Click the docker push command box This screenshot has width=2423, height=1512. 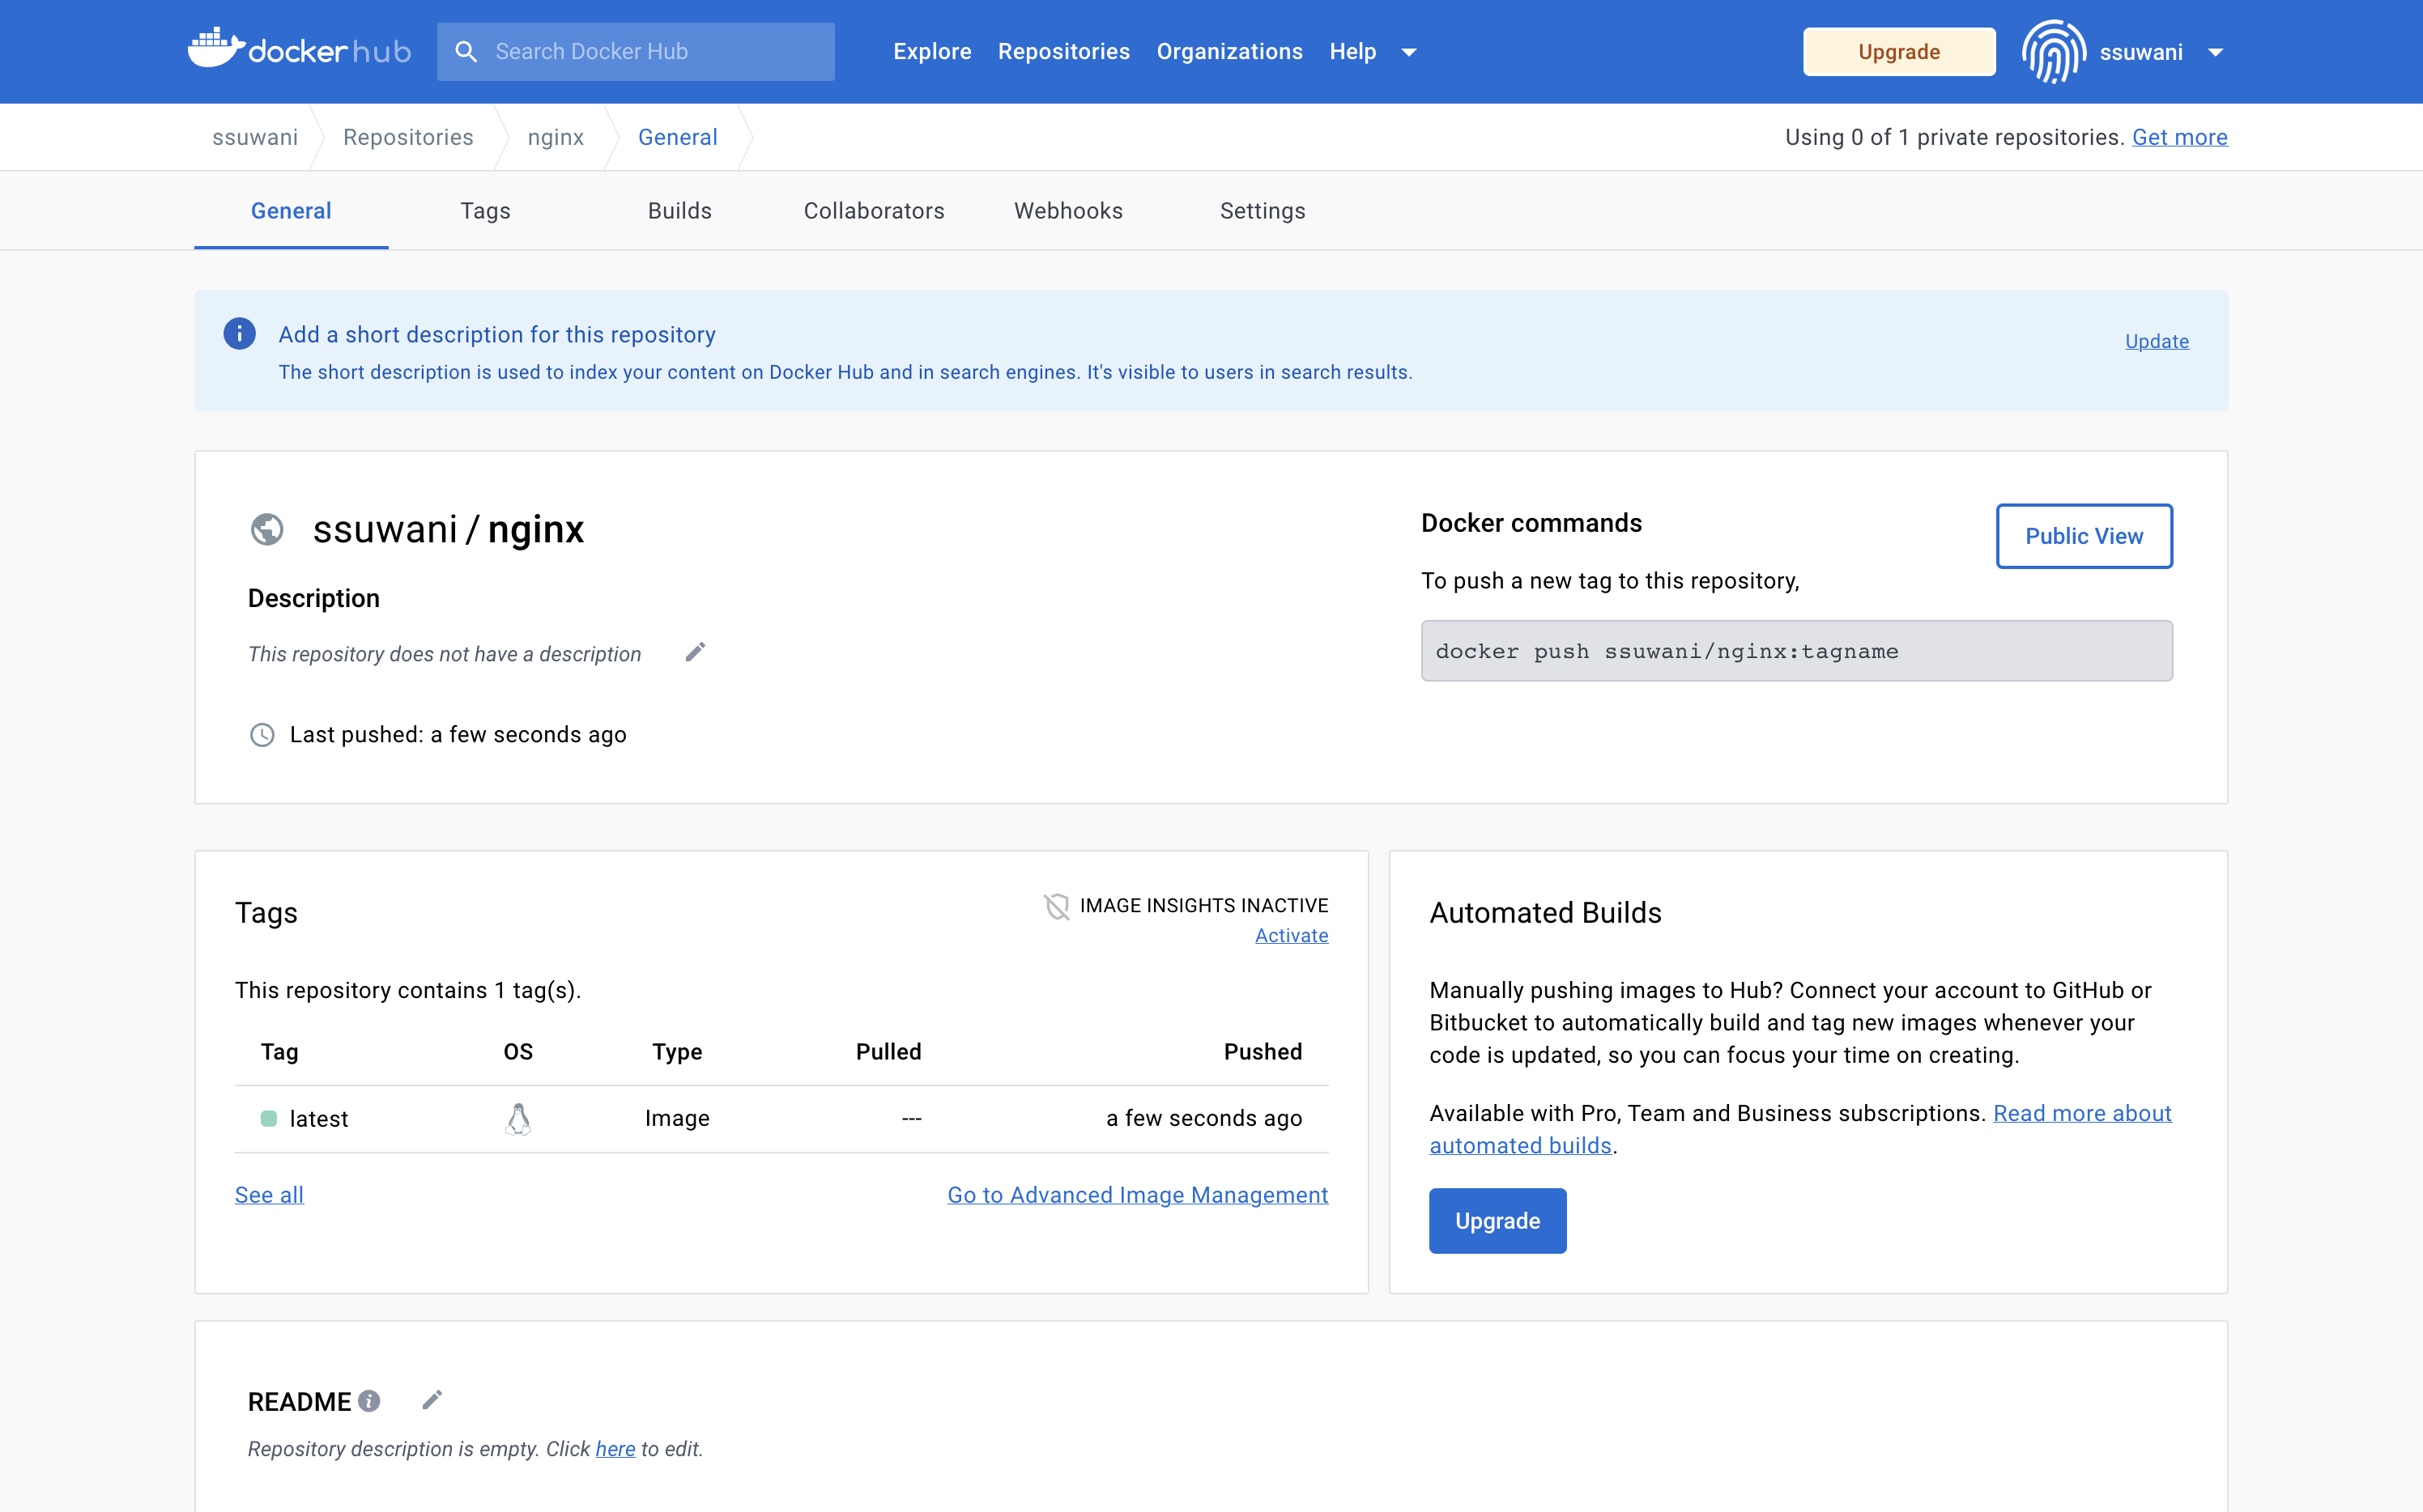coord(1797,651)
